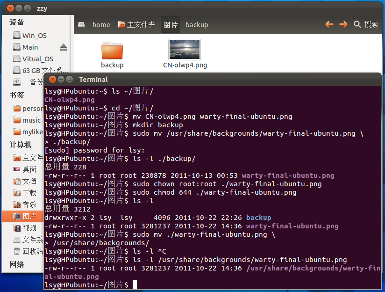Minimize the Terminal window

(61, 79)
